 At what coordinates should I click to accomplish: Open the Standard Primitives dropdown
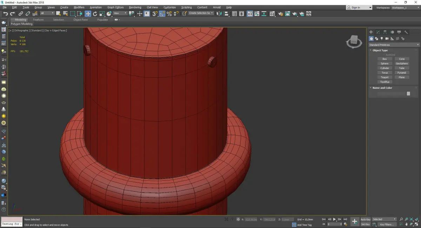point(394,45)
